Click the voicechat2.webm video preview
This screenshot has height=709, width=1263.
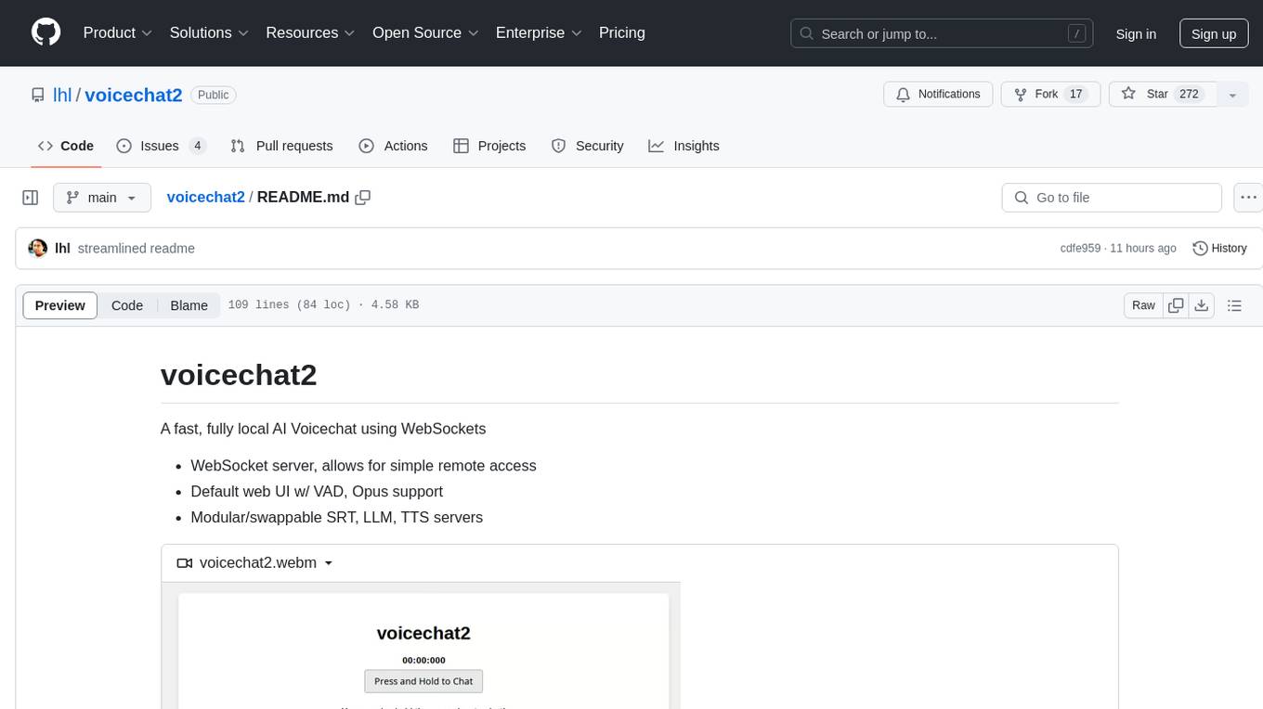click(x=421, y=646)
